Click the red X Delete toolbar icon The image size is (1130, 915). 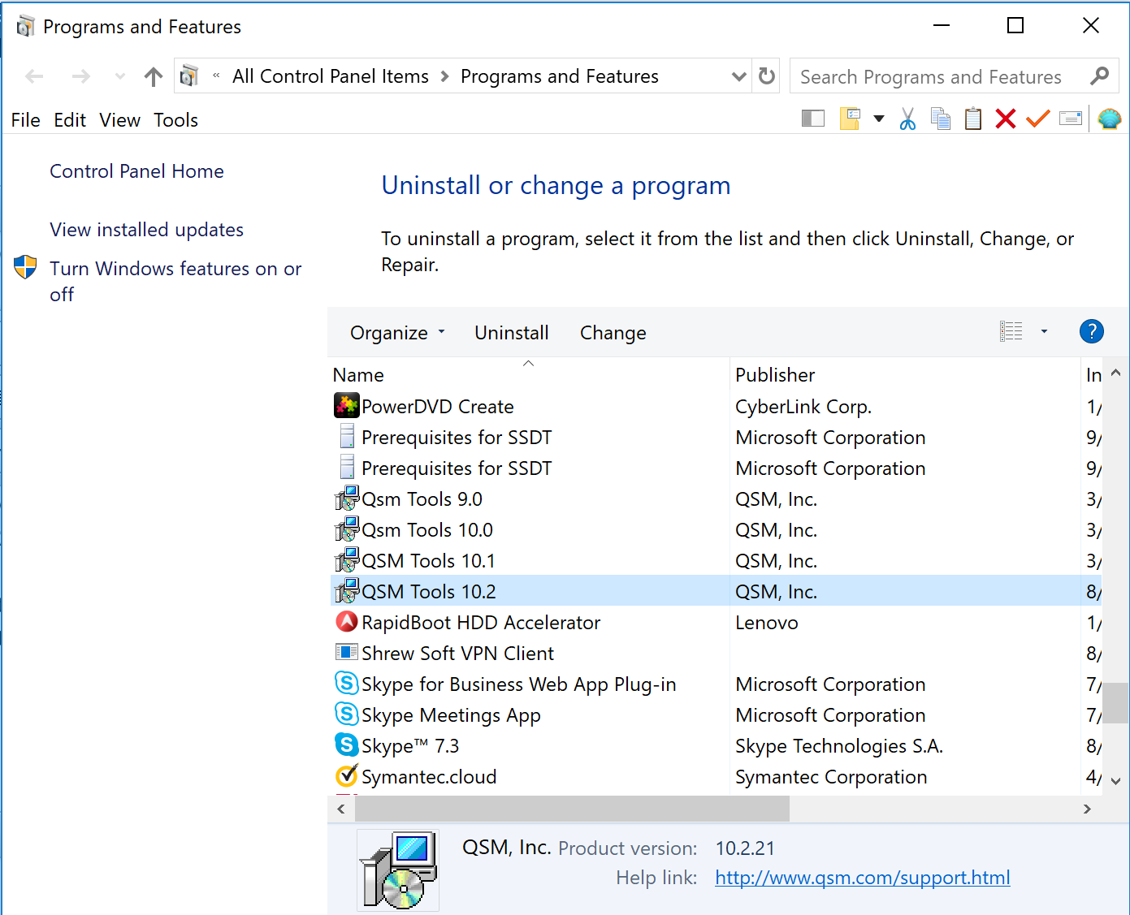coord(1005,119)
